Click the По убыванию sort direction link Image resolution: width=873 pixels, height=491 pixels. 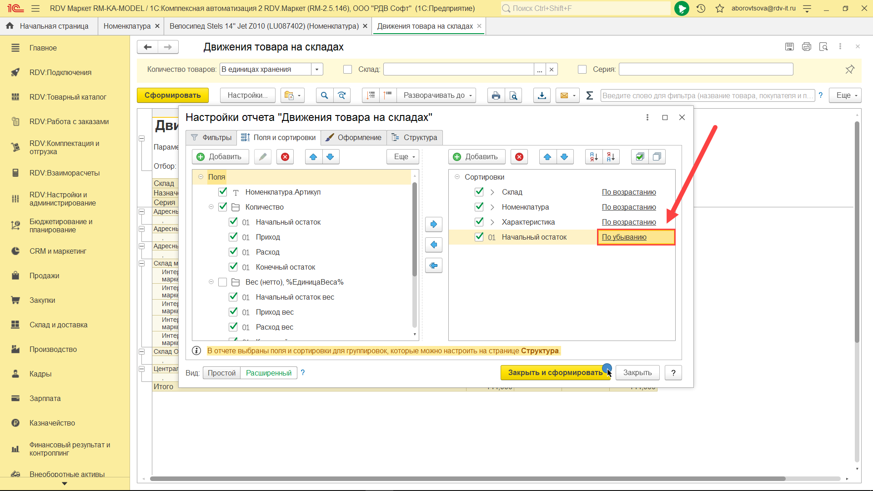pyautogui.click(x=624, y=237)
